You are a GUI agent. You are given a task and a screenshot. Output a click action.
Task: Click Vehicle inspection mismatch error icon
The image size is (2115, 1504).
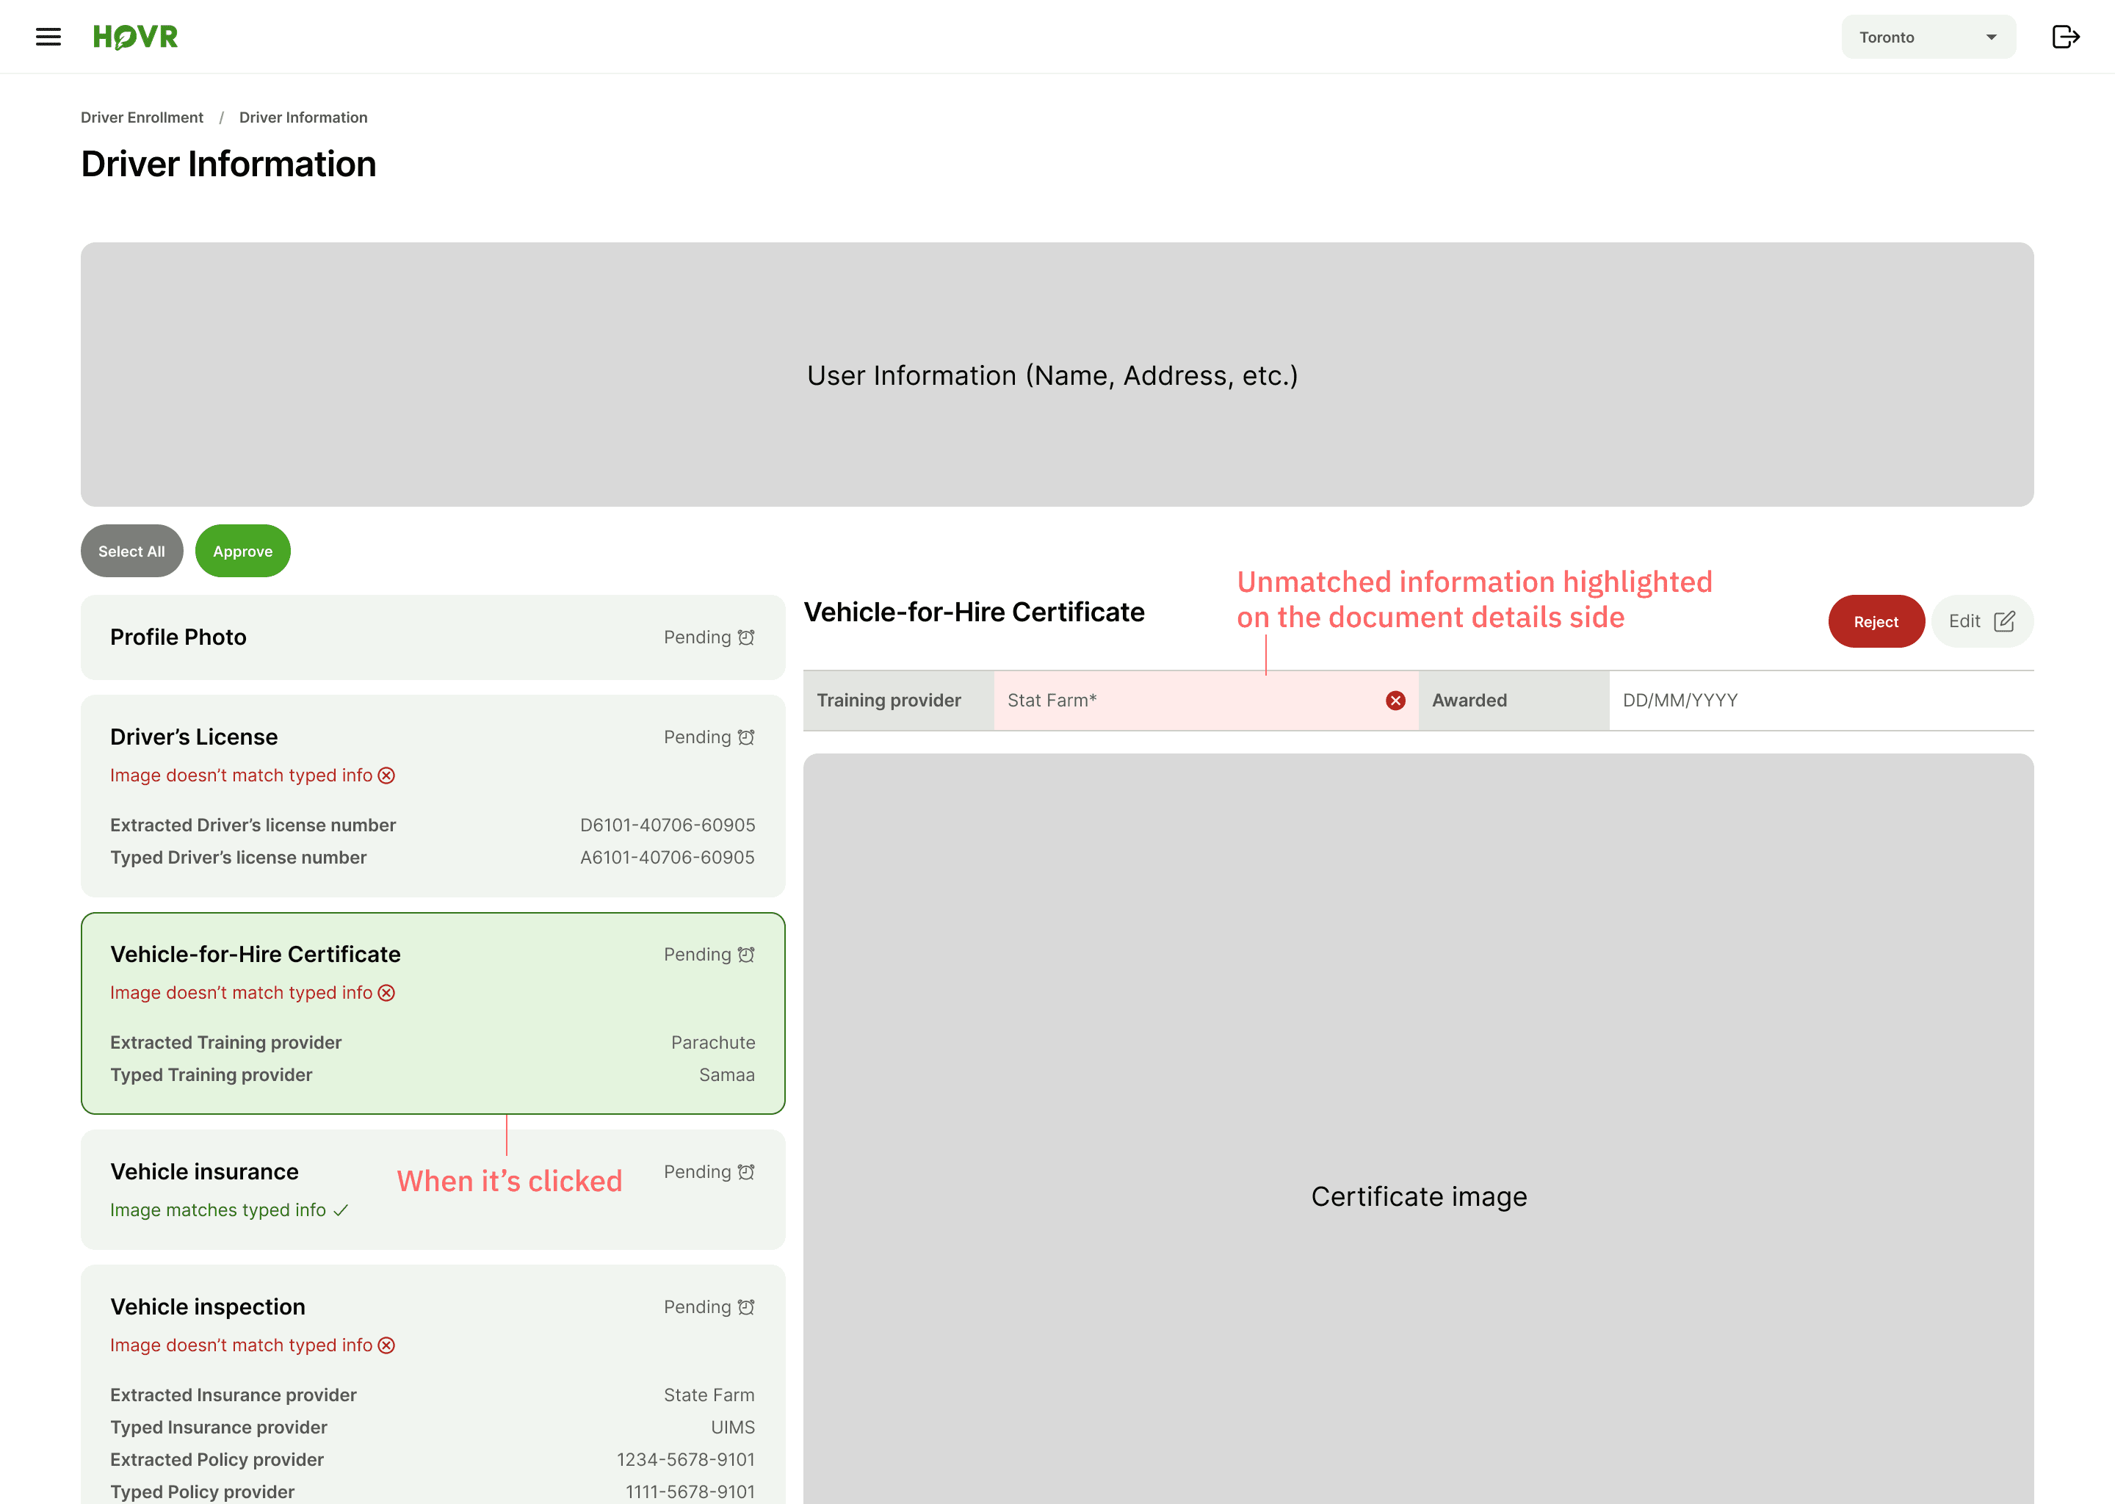coord(387,1345)
